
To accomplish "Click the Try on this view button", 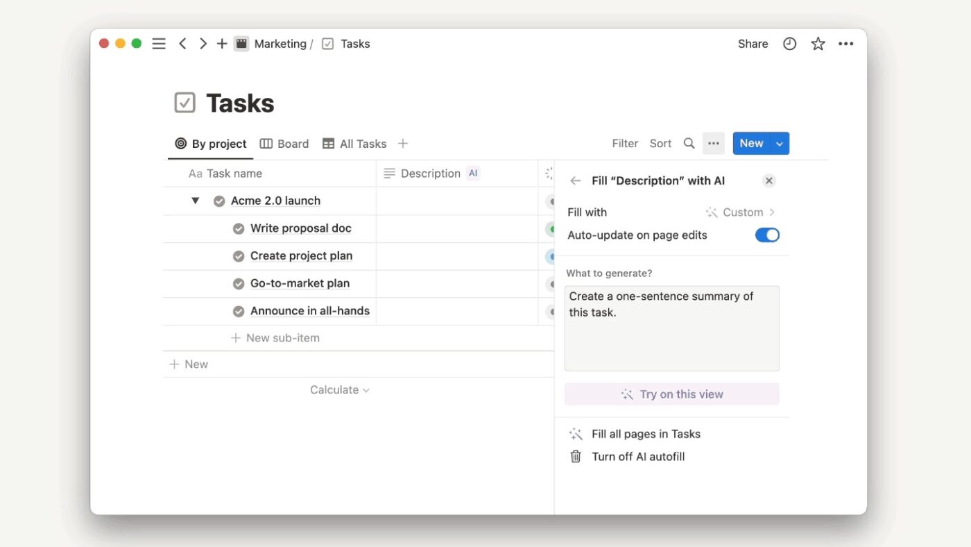I will coord(671,394).
